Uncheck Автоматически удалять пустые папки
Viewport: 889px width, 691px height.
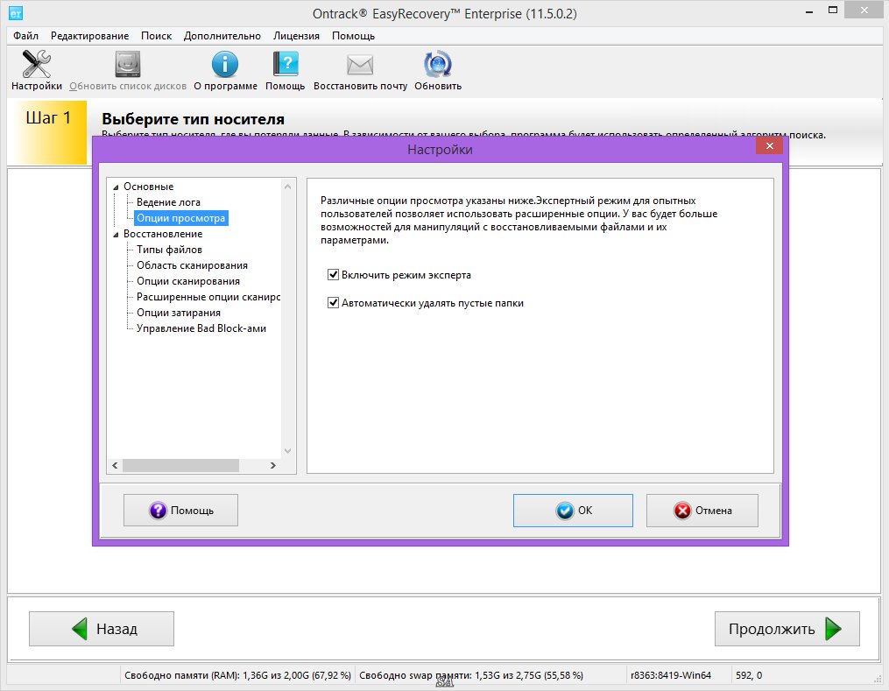(333, 303)
